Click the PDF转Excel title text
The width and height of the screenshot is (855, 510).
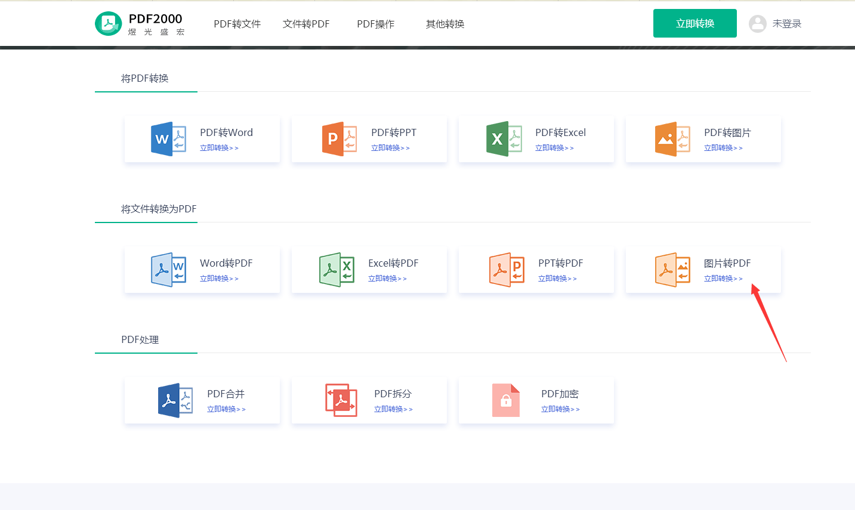560,132
